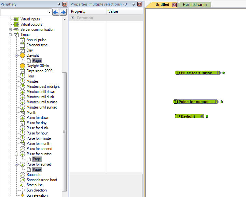Image resolution: width=246 pixels, height=197 pixels.
Task: Select the Untitled tab
Action: coord(162,5)
